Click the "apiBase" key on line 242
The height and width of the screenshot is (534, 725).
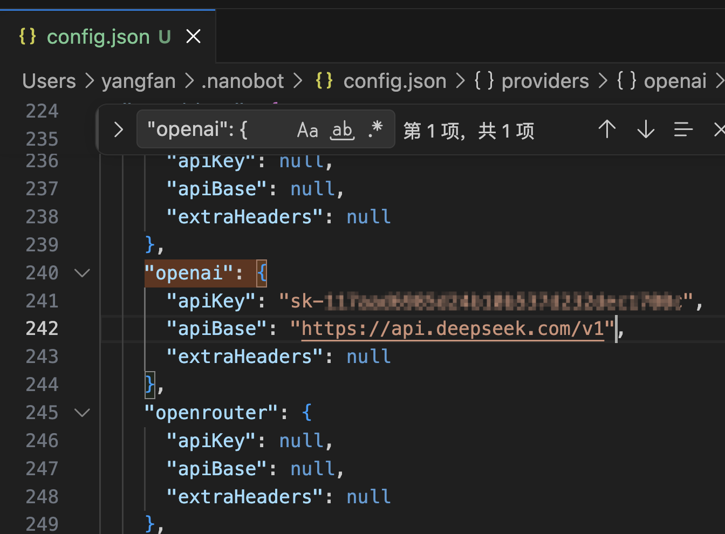[x=217, y=328]
